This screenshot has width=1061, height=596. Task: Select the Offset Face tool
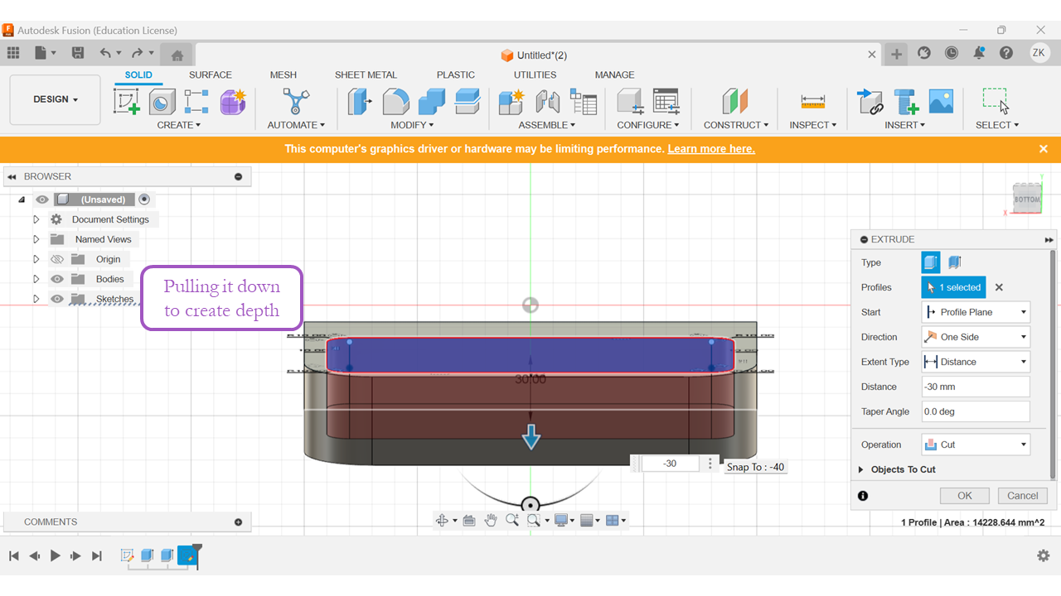468,102
